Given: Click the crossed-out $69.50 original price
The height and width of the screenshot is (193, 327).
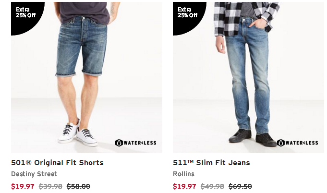Looking at the screenshot, I should (240, 186).
